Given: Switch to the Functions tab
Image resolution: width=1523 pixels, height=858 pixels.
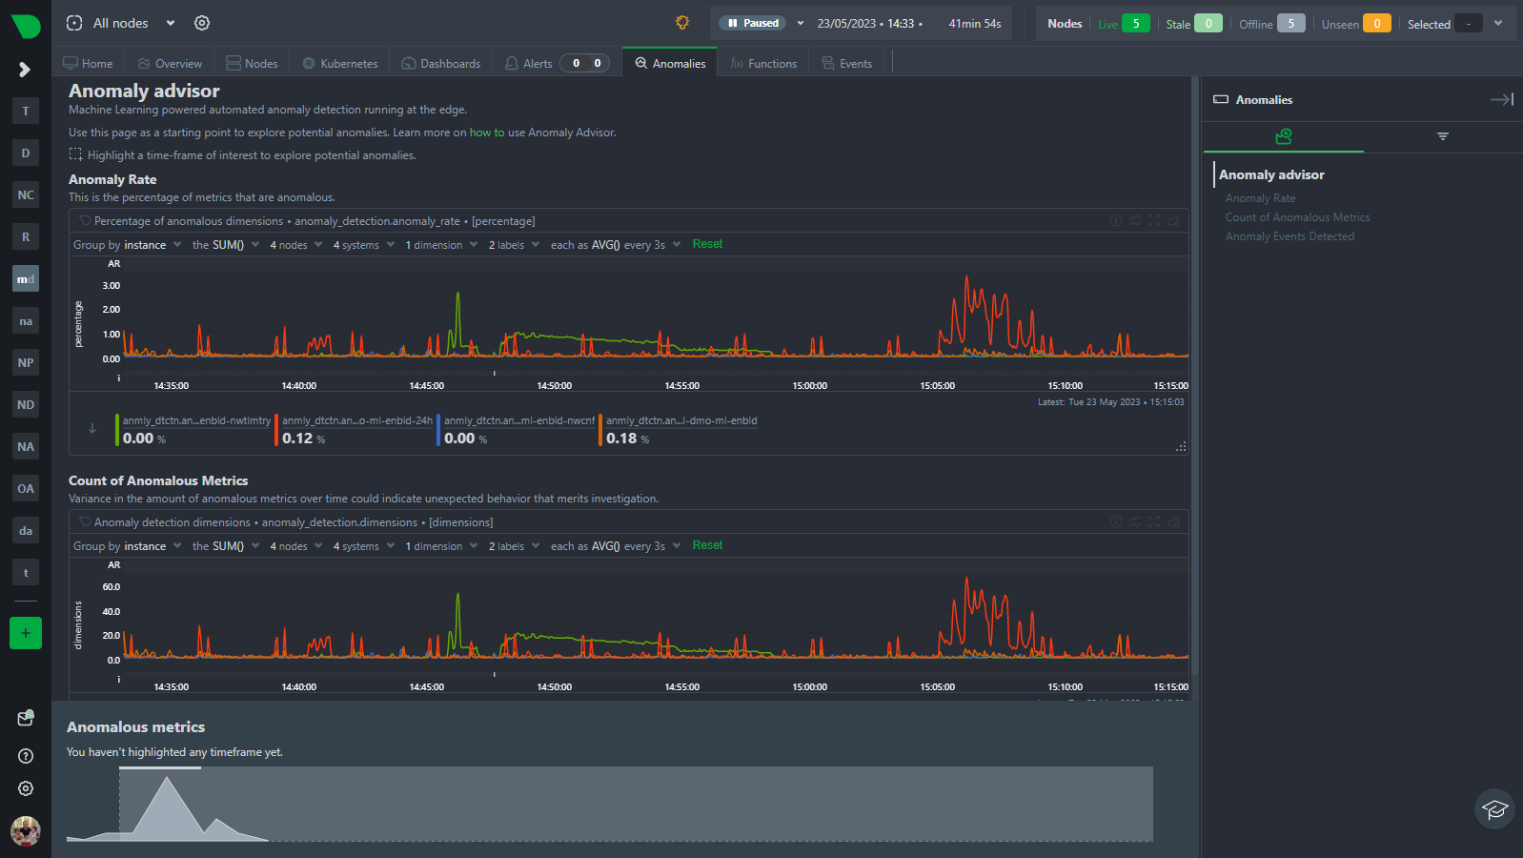Looking at the screenshot, I should (x=763, y=64).
